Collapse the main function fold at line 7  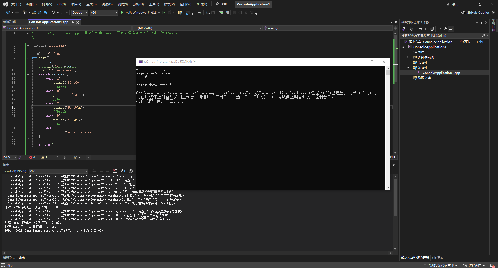pyautogui.click(x=28, y=58)
